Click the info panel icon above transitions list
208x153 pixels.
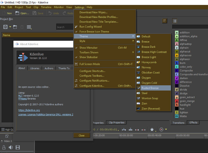[x=165, y=21]
